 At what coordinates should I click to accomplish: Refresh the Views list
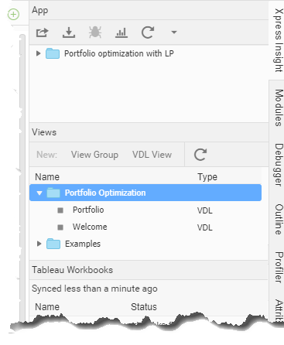pyautogui.click(x=200, y=155)
